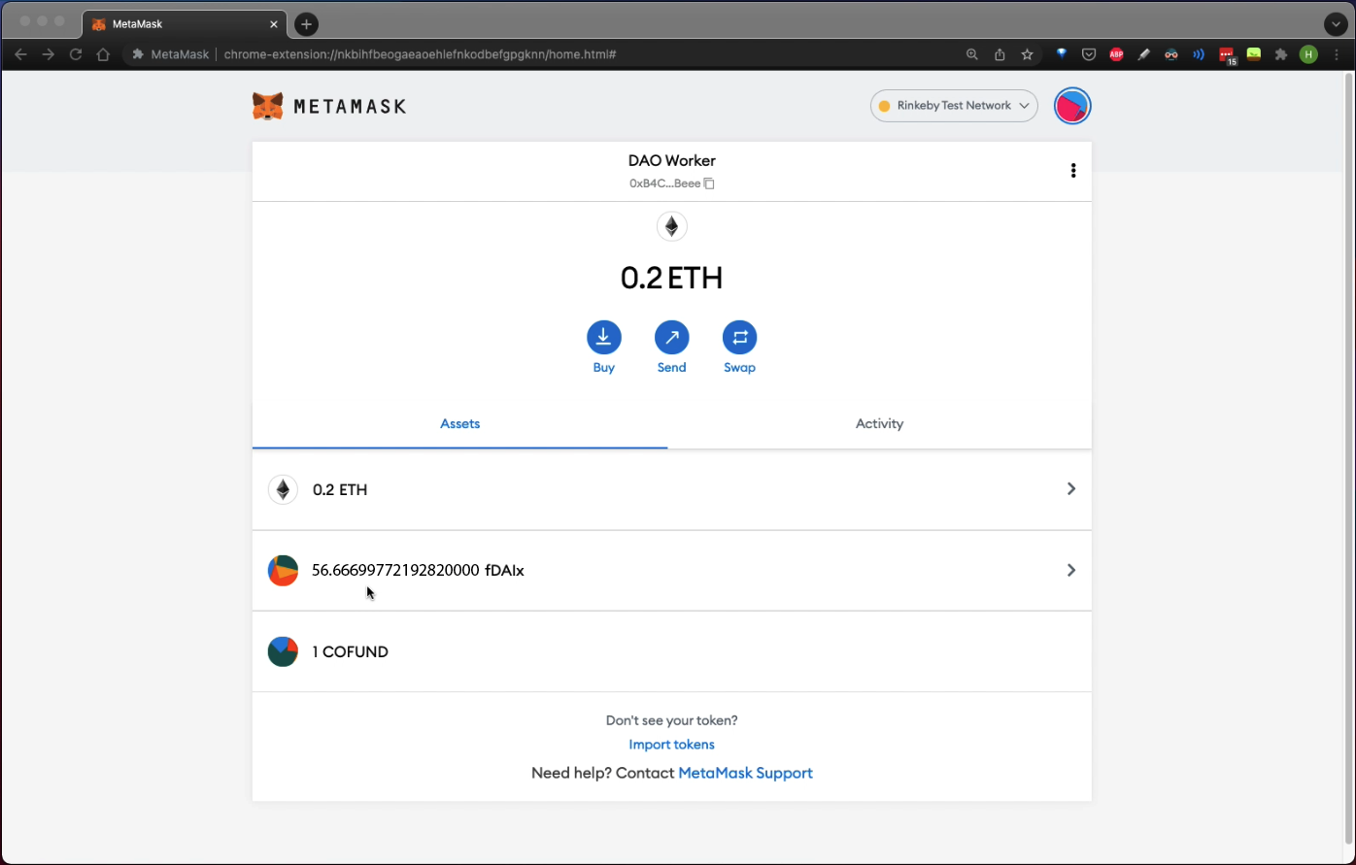Switch to the Assets tab
This screenshot has height=865, width=1356.
pyautogui.click(x=460, y=424)
